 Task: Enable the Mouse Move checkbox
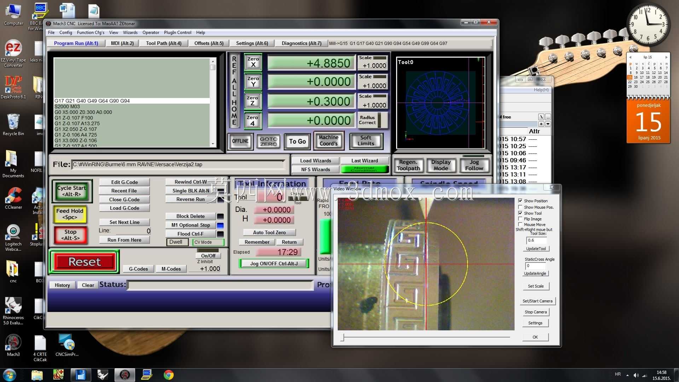[x=520, y=225]
